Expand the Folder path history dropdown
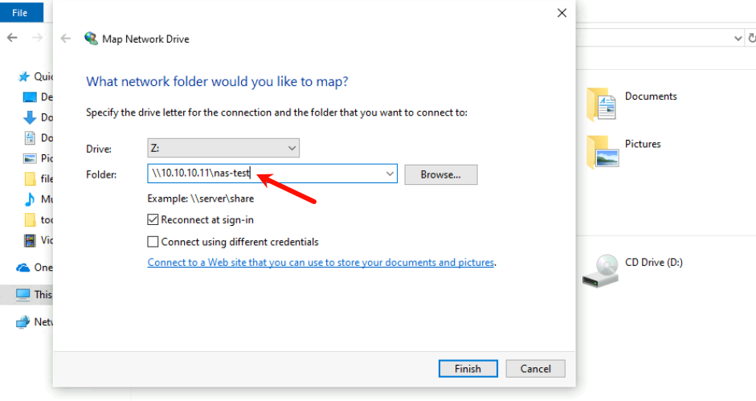The image size is (756, 401). 390,174
